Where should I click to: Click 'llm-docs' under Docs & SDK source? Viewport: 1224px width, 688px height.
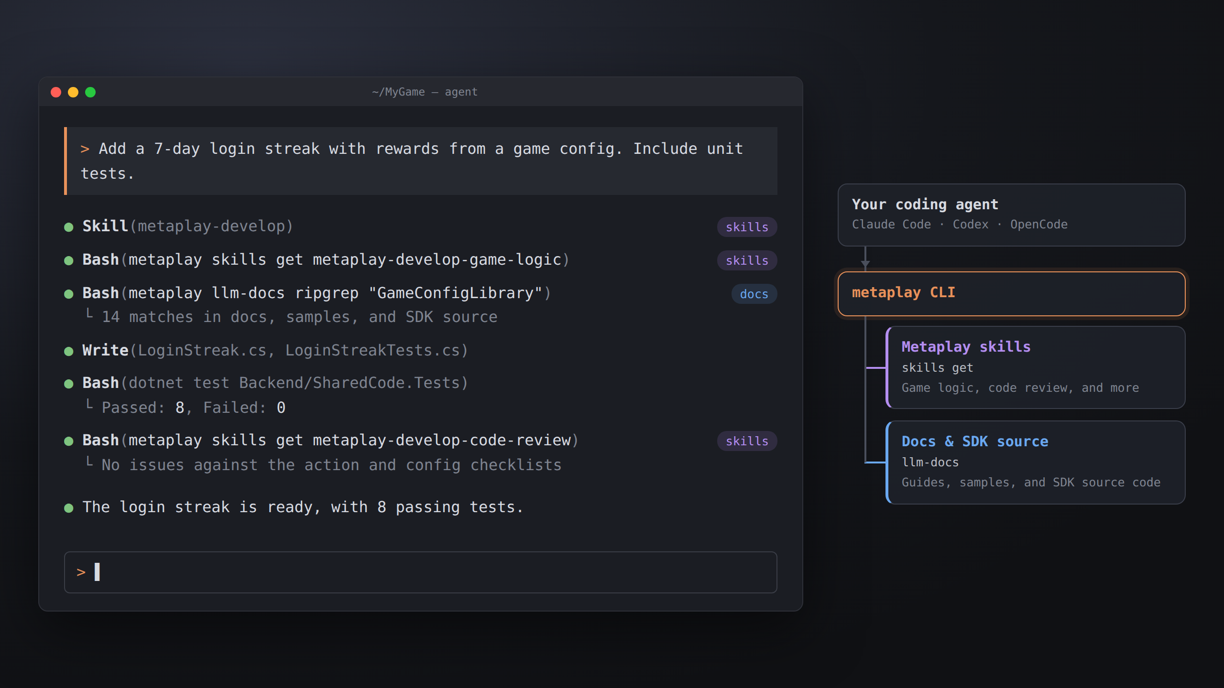pos(930,462)
